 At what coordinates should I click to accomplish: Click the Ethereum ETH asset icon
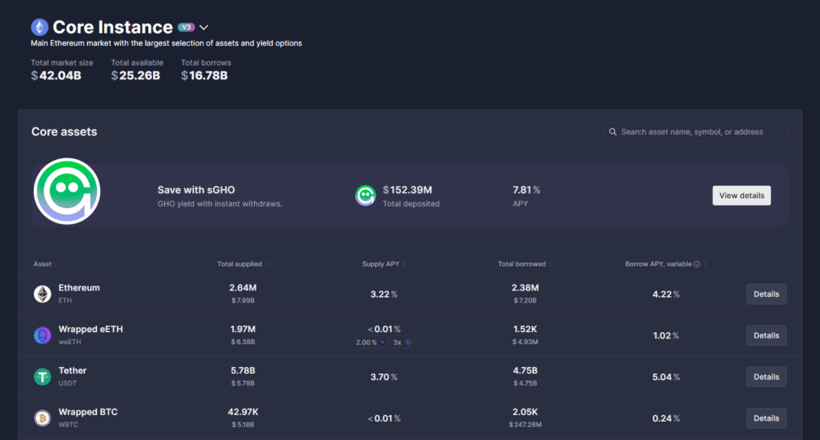(42, 294)
